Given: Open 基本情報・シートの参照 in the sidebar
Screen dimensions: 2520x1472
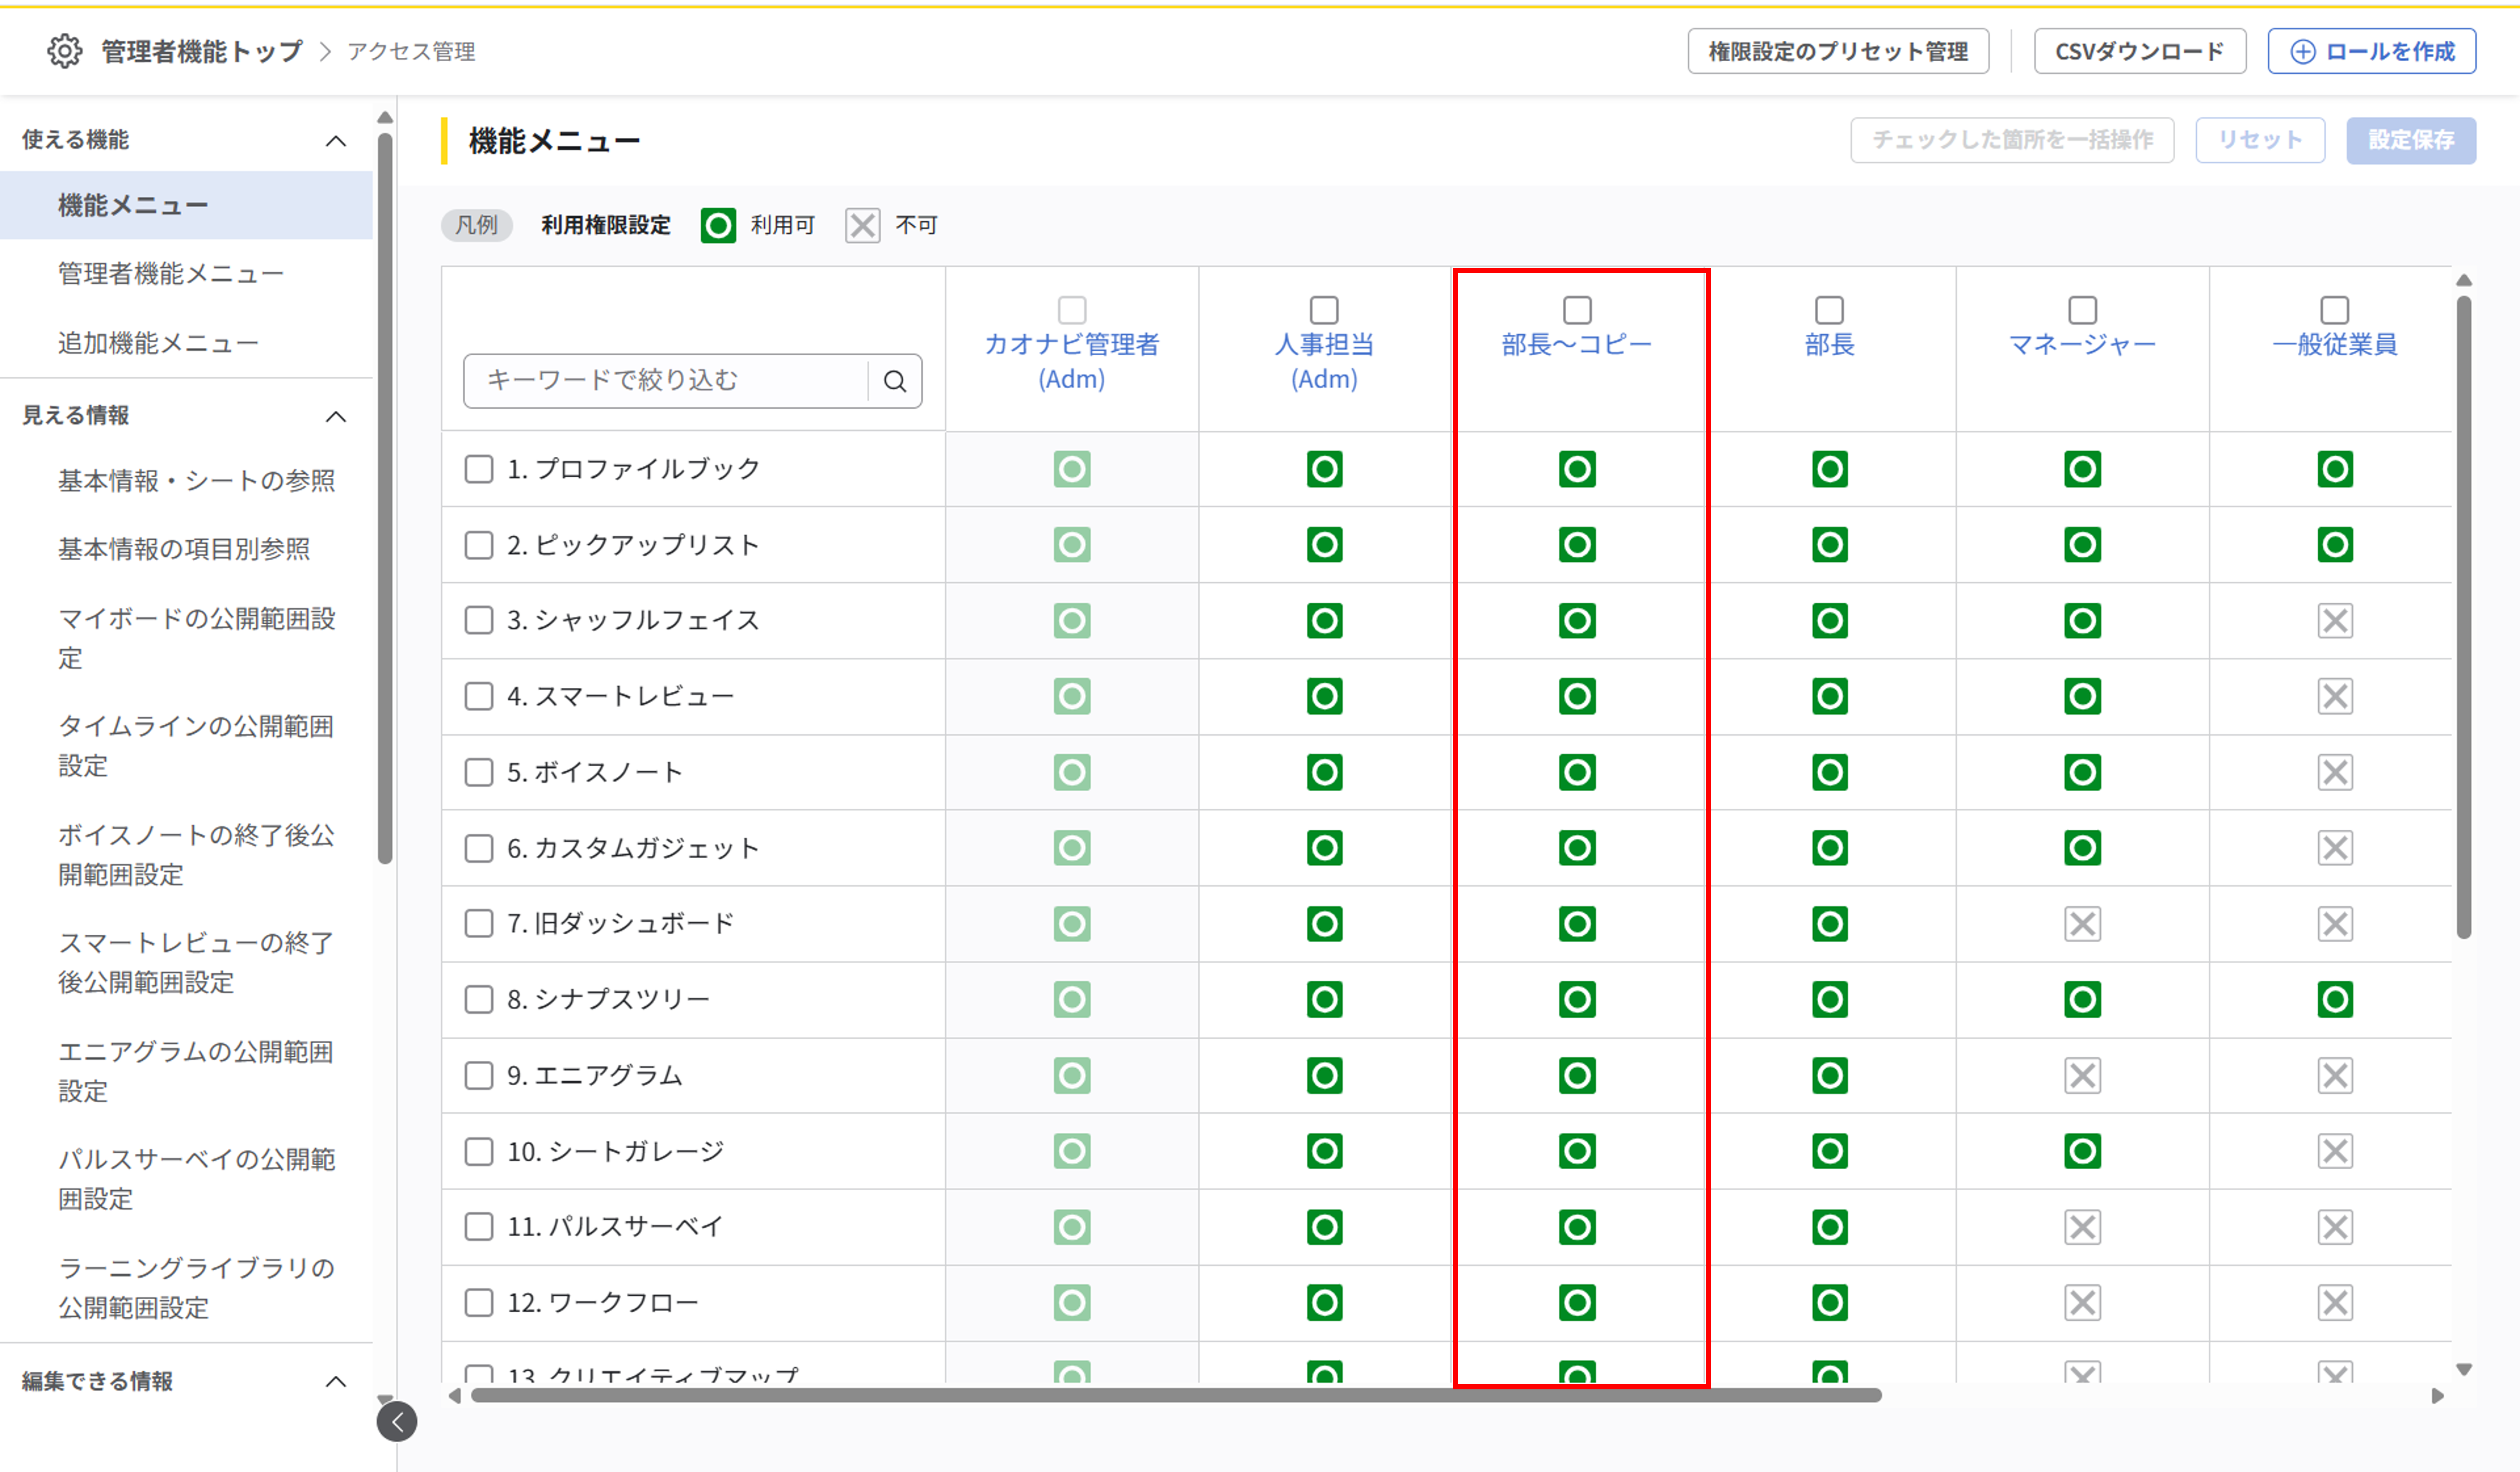Looking at the screenshot, I should (197, 481).
